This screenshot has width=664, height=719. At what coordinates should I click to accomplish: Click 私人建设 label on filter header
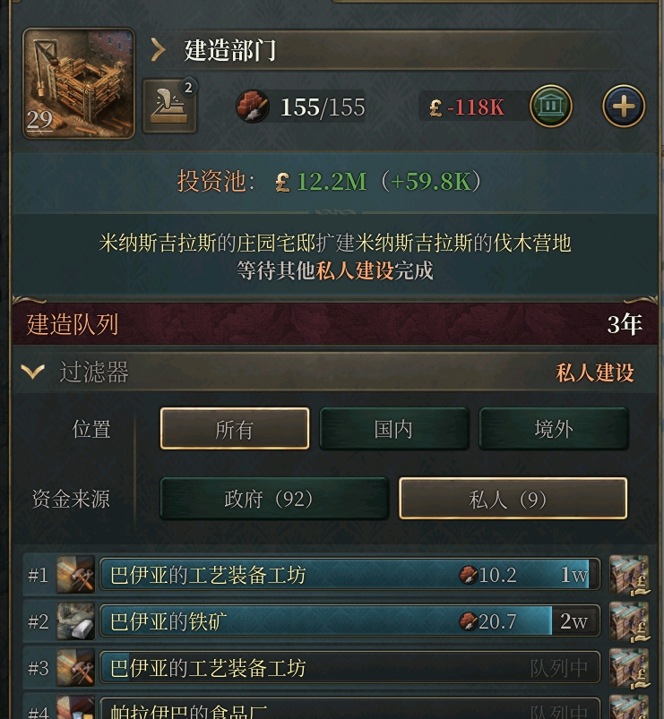click(595, 372)
